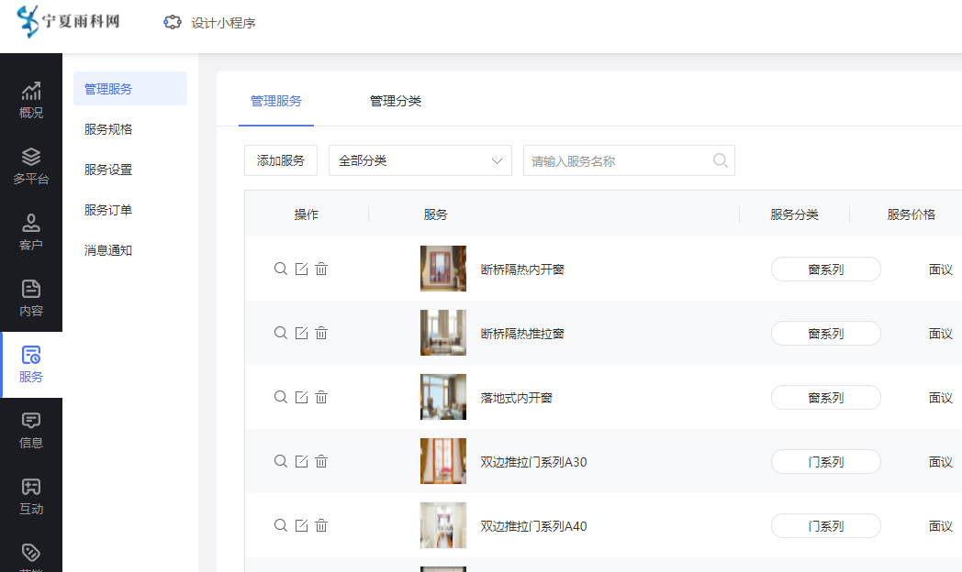The width and height of the screenshot is (962, 572).
Task: Click the 断桥隔热推拉窗 service name
Action: 522,334
